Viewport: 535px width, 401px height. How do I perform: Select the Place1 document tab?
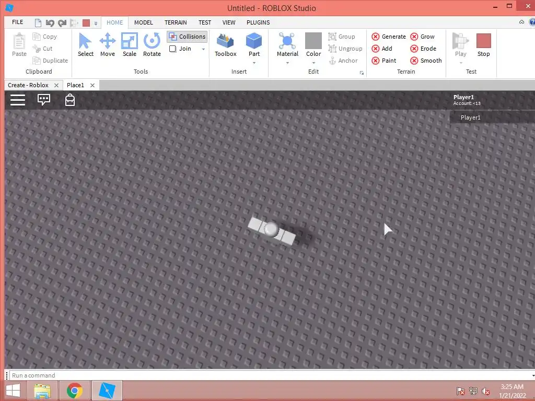[x=75, y=85]
